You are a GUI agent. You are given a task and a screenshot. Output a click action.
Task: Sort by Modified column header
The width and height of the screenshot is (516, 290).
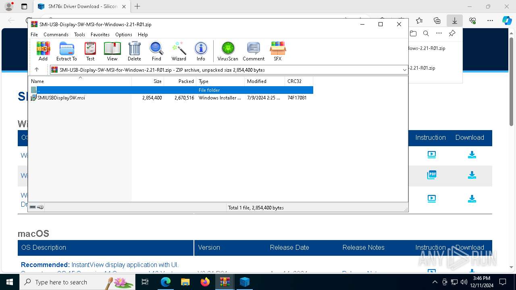click(x=265, y=81)
